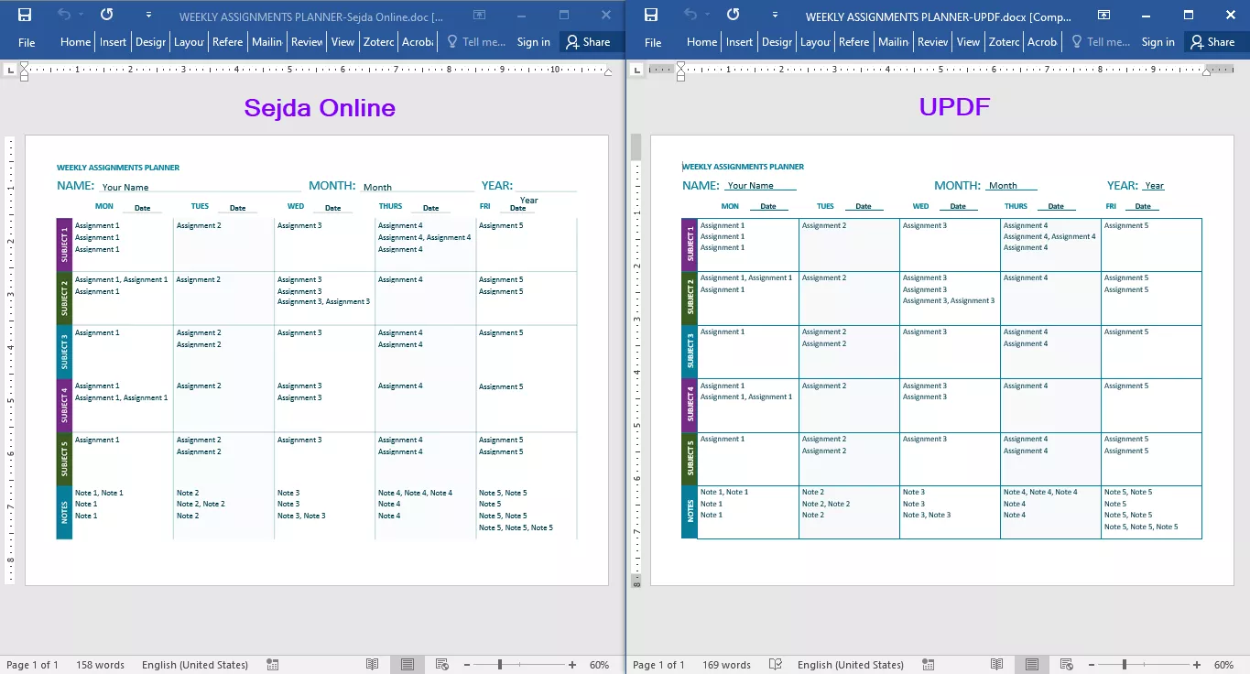This screenshot has height=674, width=1250.
Task: Open Customize Quick Access Toolbar in Sejda window
Action: pos(148,16)
